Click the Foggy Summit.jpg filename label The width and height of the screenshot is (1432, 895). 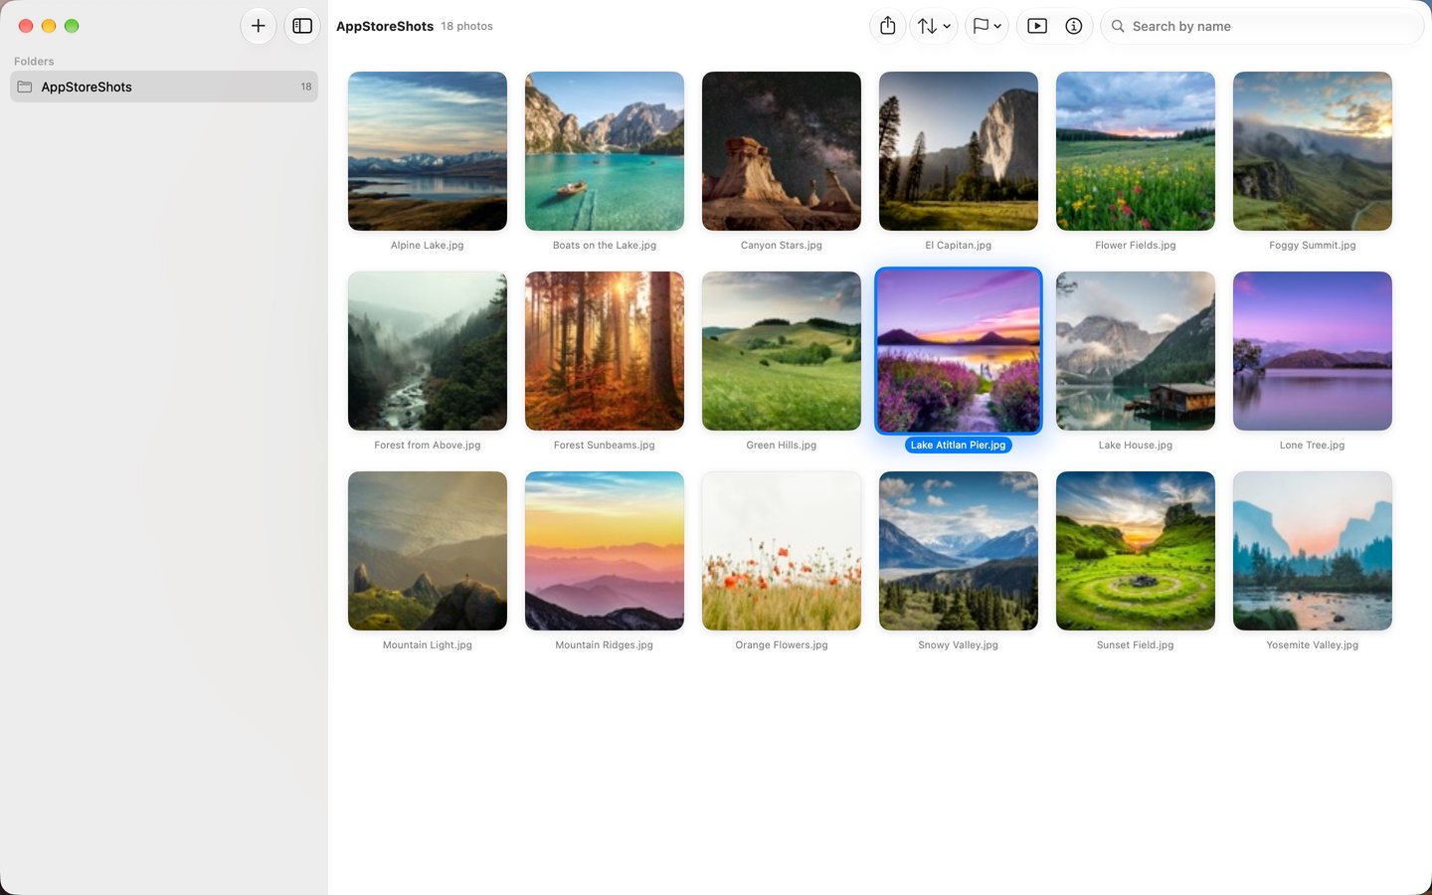click(x=1313, y=245)
